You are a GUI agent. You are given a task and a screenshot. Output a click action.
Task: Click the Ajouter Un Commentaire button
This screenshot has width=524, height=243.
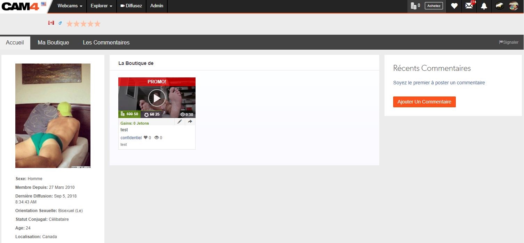[424, 102]
